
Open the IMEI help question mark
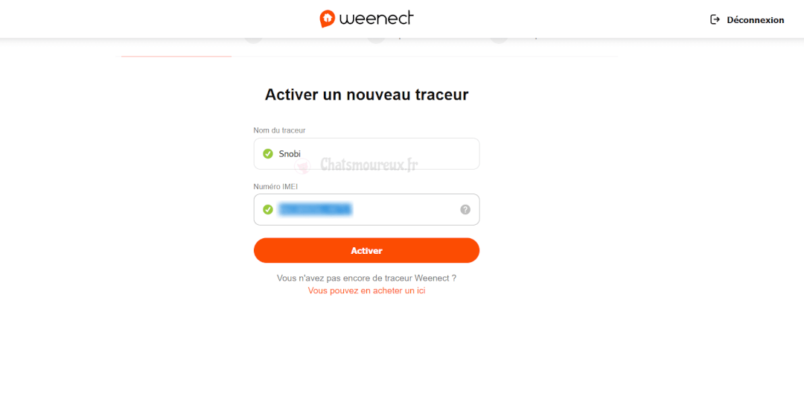point(465,209)
